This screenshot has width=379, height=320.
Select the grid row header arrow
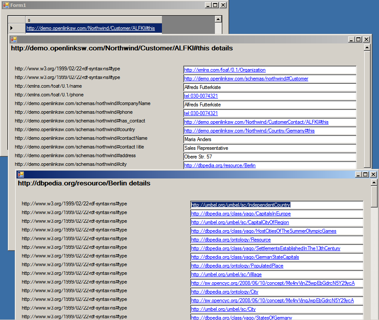(12, 28)
